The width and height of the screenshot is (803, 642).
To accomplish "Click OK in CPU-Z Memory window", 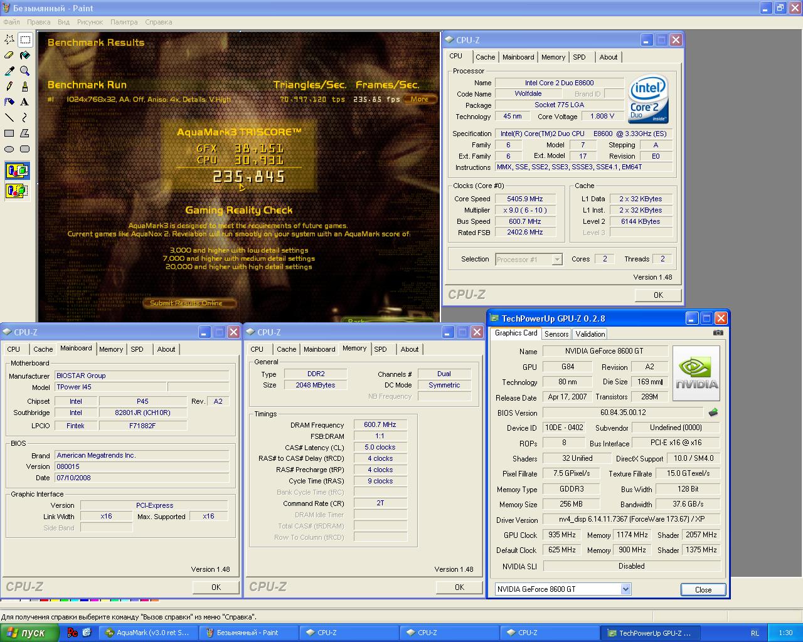I will point(459,587).
